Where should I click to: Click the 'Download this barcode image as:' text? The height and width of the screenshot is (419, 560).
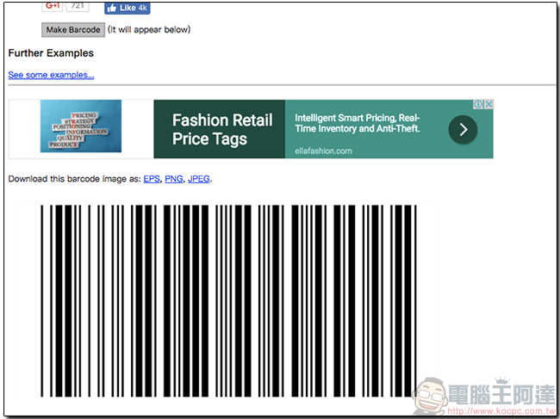(x=75, y=179)
